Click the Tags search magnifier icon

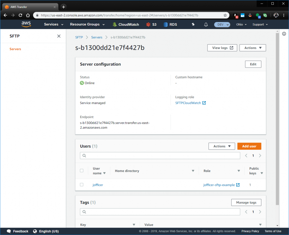[84, 212]
